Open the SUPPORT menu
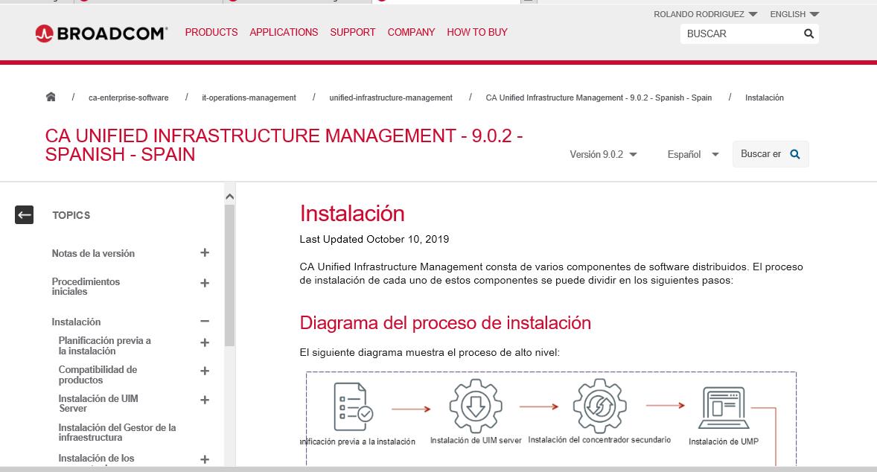Viewport: 877px width, 472px height. pyautogui.click(x=352, y=33)
